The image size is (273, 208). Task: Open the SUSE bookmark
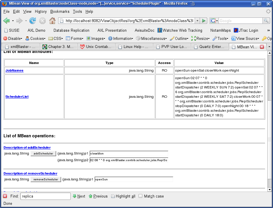(12, 30)
